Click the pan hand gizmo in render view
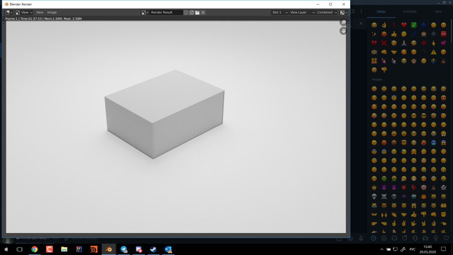 click(x=343, y=31)
